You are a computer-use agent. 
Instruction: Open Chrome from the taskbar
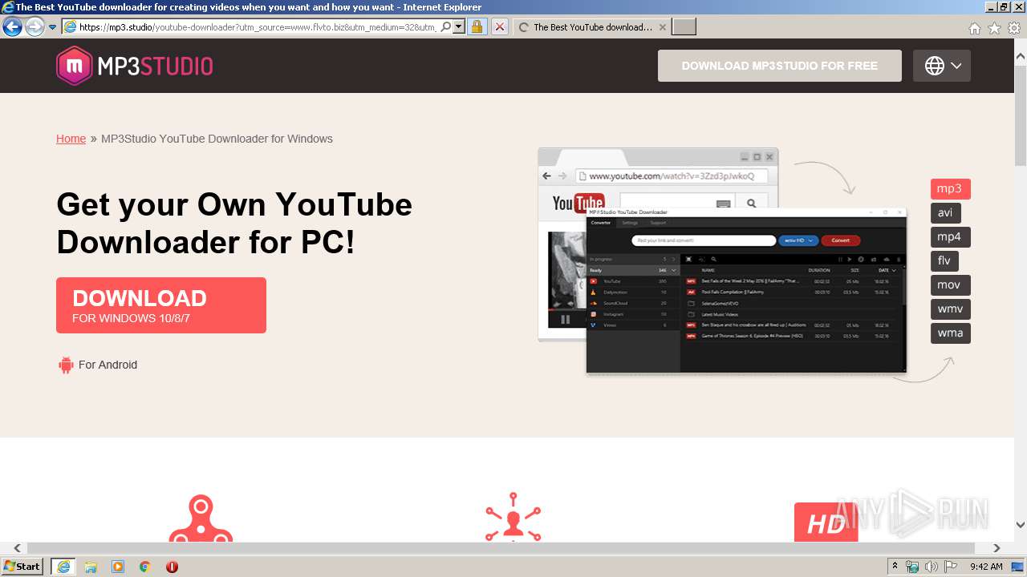[144, 567]
